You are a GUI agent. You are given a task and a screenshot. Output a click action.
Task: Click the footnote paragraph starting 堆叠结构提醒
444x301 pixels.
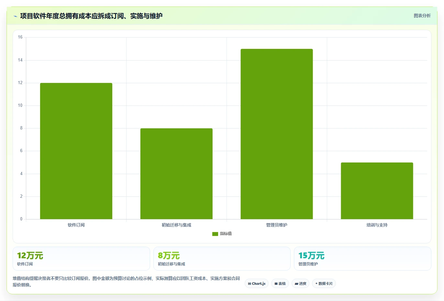click(126, 282)
